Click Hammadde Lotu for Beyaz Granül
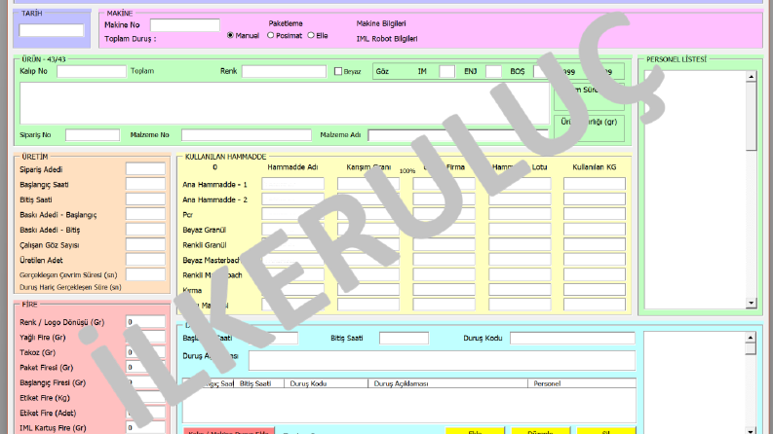 pyautogui.click(x=520, y=230)
